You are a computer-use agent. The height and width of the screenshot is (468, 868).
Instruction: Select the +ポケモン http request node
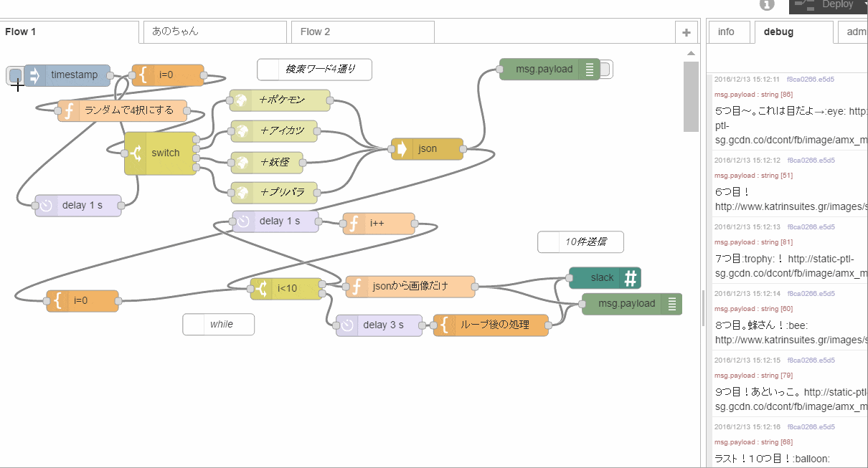(x=280, y=100)
